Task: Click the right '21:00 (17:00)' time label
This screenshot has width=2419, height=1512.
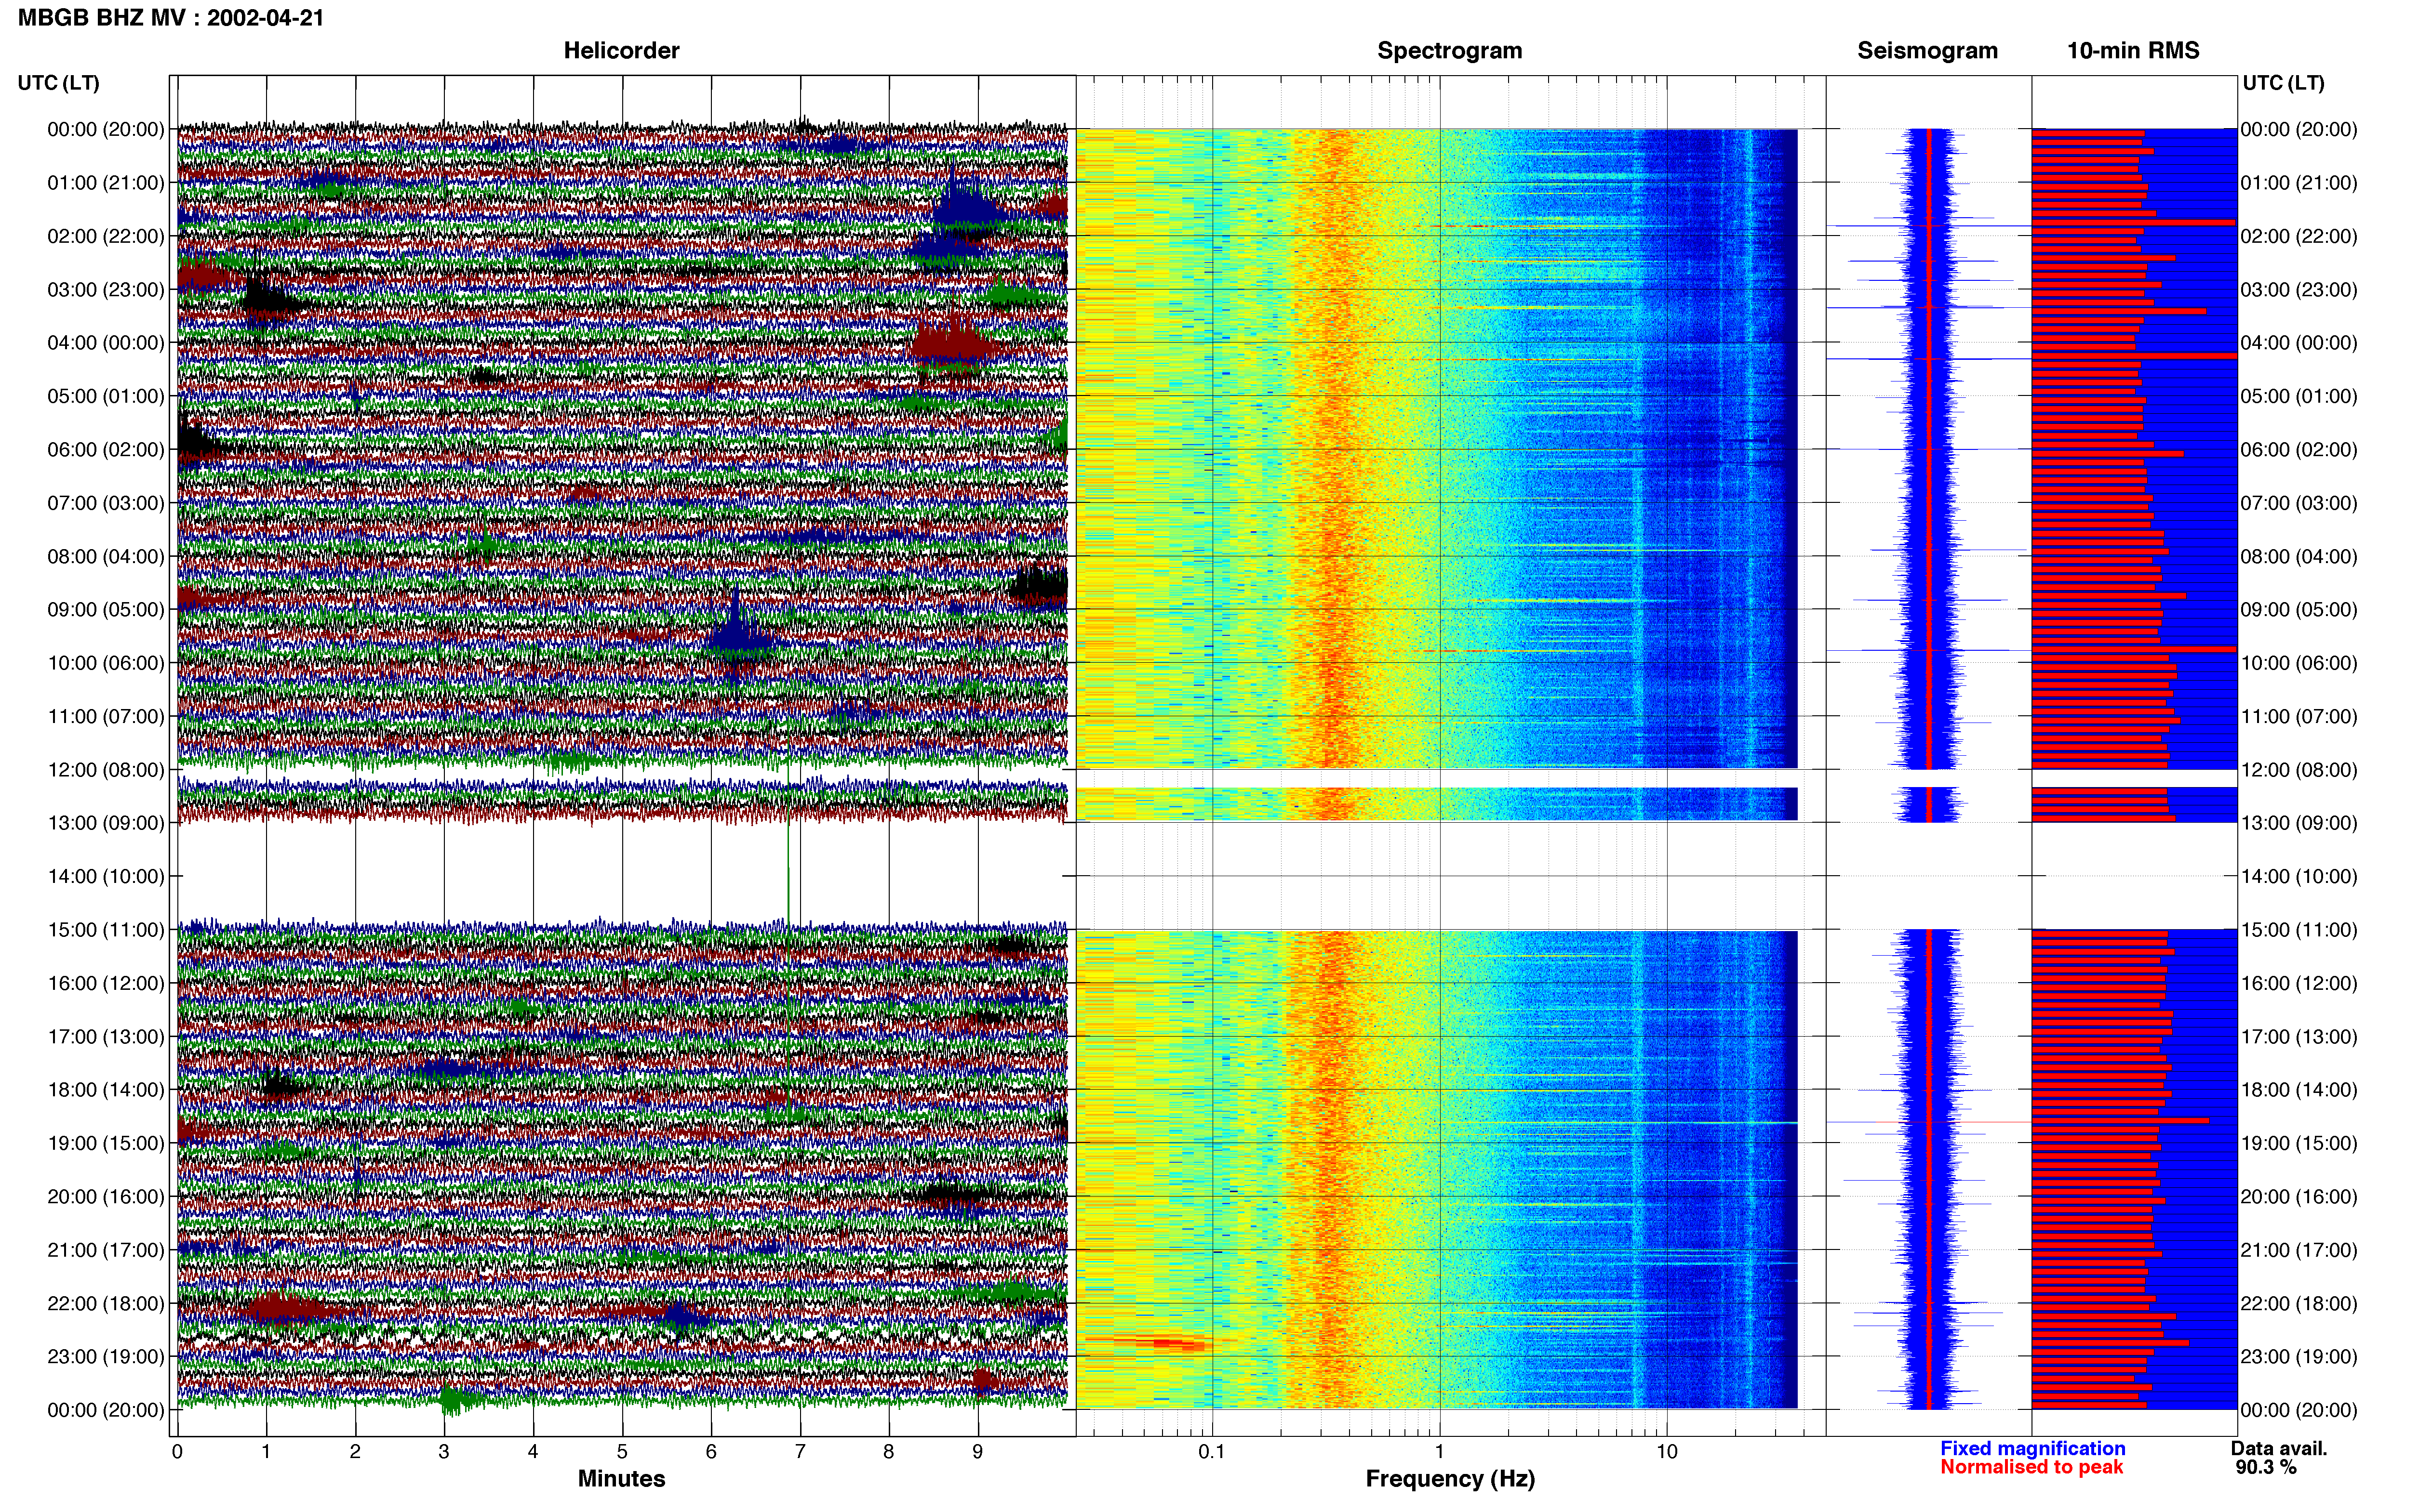Action: 2299,1250
